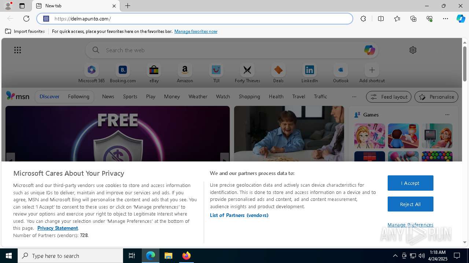Open the Shopping section

250,96
